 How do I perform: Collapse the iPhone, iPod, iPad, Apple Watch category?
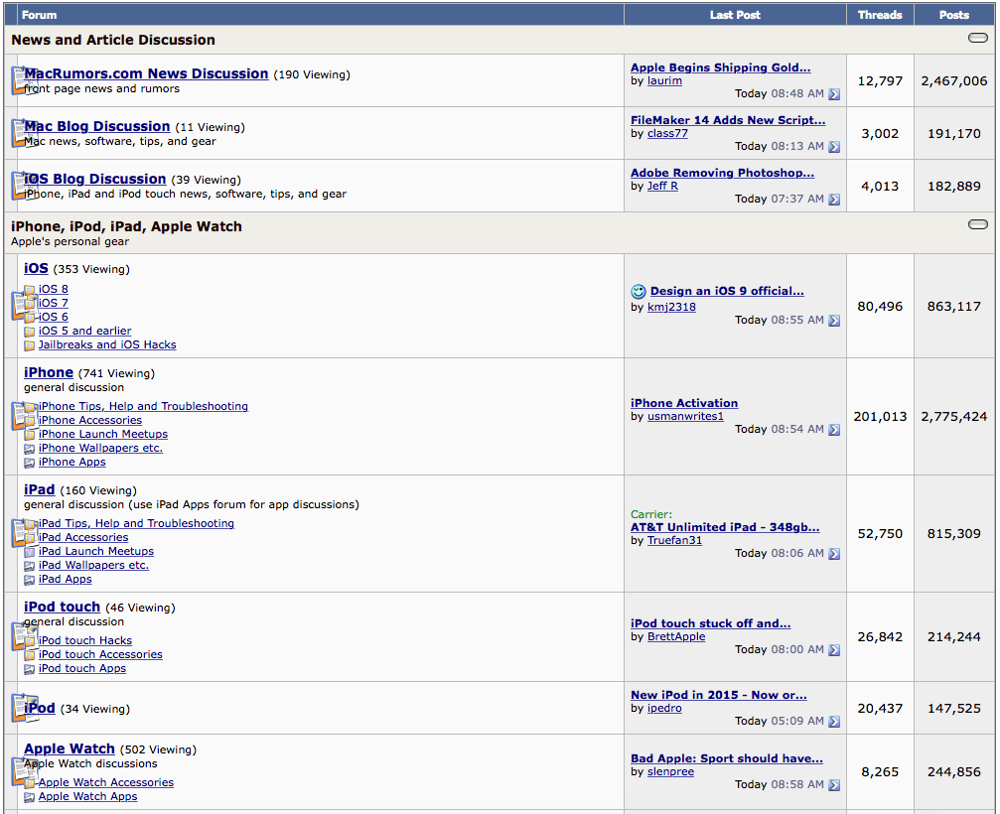click(978, 224)
